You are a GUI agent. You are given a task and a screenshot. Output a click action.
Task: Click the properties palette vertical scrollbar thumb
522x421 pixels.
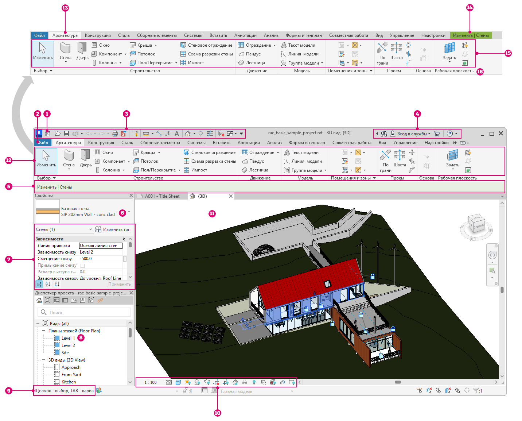point(130,245)
